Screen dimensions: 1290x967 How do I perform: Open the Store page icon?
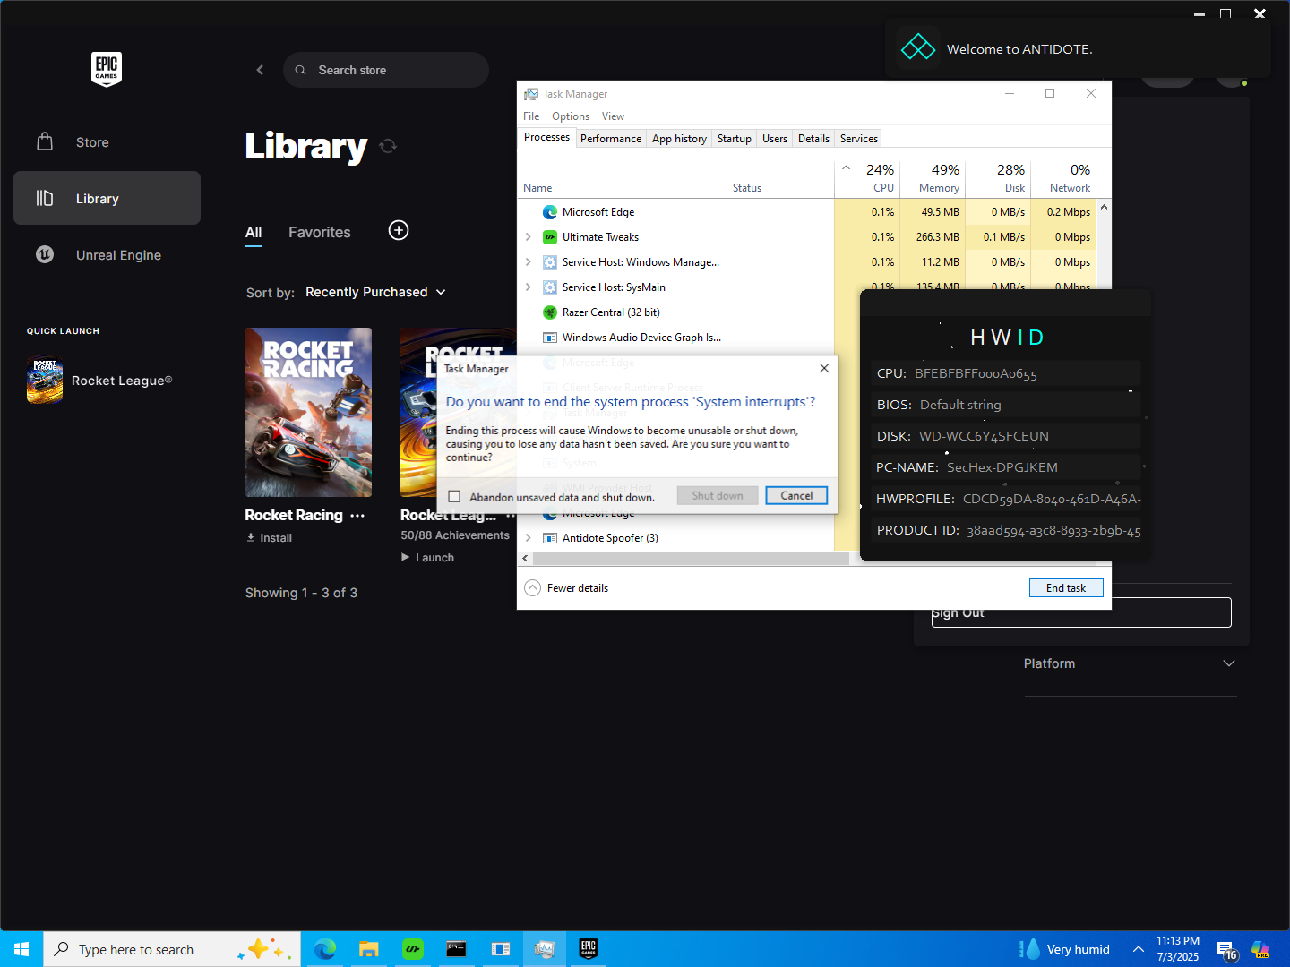45,141
